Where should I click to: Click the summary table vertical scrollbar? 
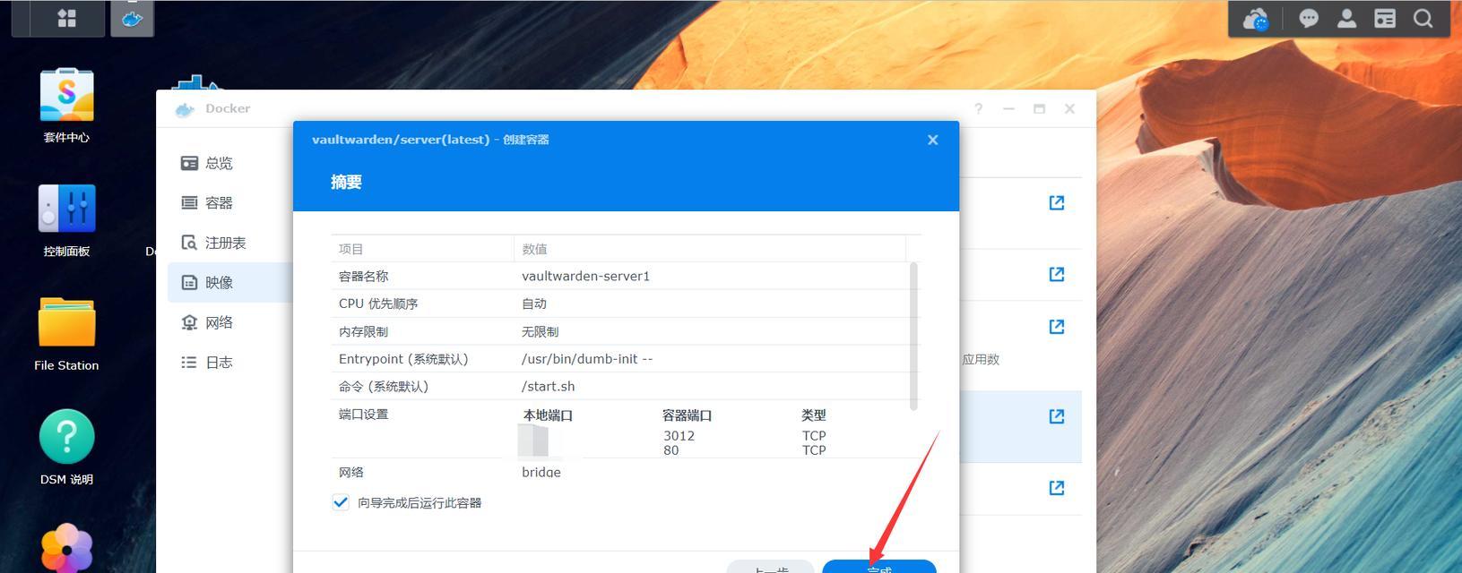[913, 337]
